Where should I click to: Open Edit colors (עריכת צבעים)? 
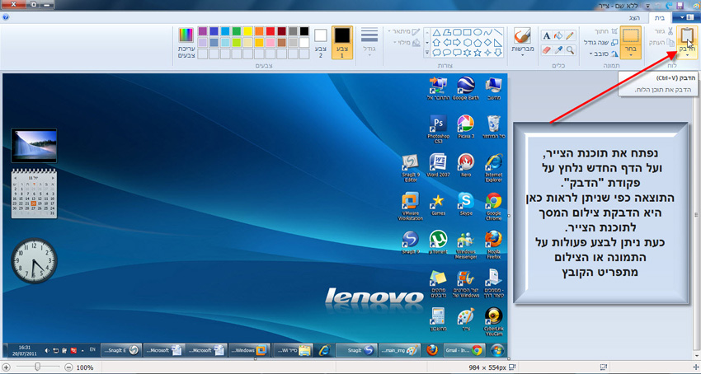pos(186,43)
